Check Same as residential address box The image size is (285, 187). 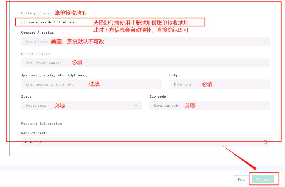tap(23, 22)
